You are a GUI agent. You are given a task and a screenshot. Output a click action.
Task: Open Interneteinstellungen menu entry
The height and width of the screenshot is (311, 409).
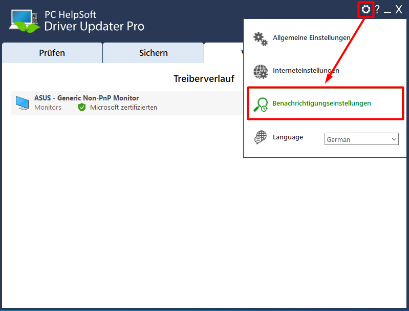(x=306, y=71)
